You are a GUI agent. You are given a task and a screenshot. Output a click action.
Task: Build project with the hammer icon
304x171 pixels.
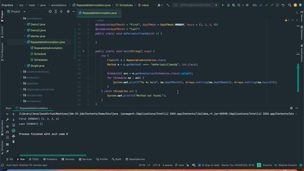point(168,5)
